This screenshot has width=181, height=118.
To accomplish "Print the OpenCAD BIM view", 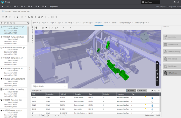I will pos(36,28).
